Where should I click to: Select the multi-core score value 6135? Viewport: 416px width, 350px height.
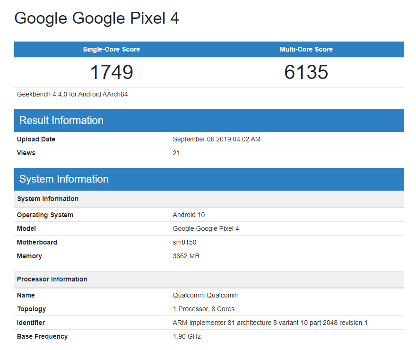[306, 72]
